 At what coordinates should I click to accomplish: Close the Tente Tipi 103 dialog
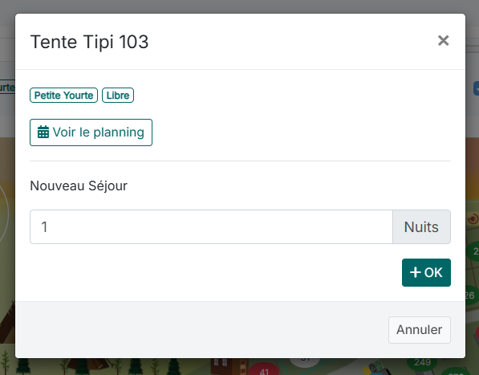tap(443, 40)
